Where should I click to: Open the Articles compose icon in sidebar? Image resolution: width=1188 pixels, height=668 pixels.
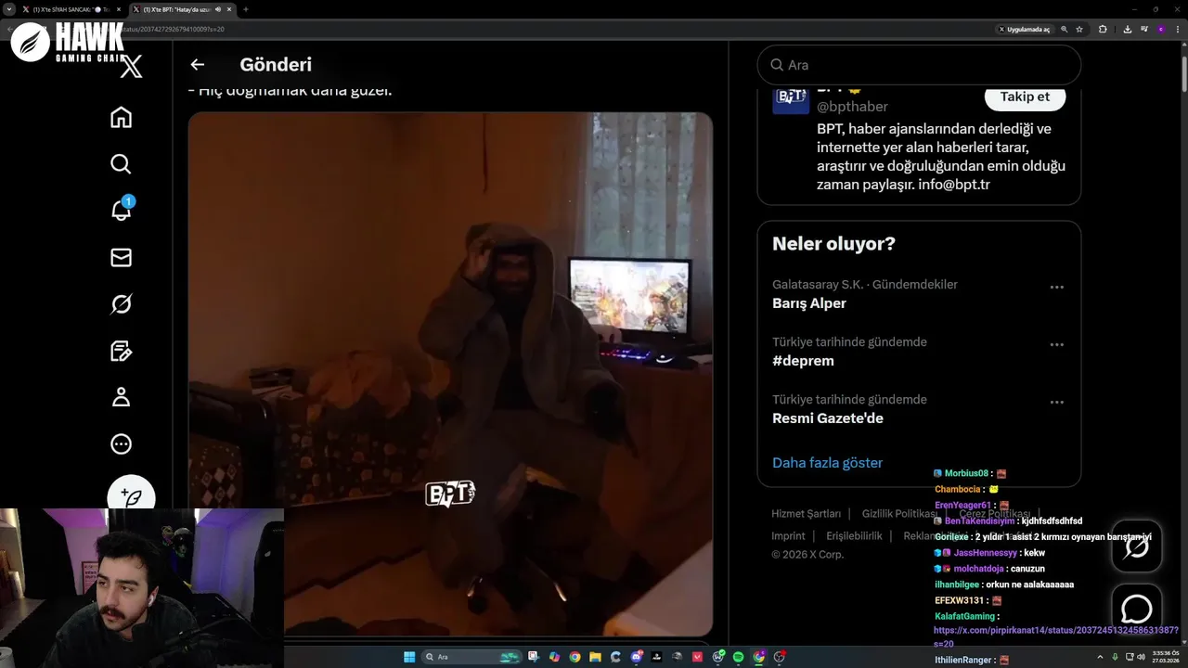point(121,351)
